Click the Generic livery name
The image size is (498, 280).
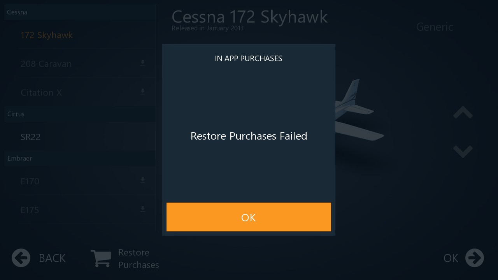pyautogui.click(x=435, y=27)
